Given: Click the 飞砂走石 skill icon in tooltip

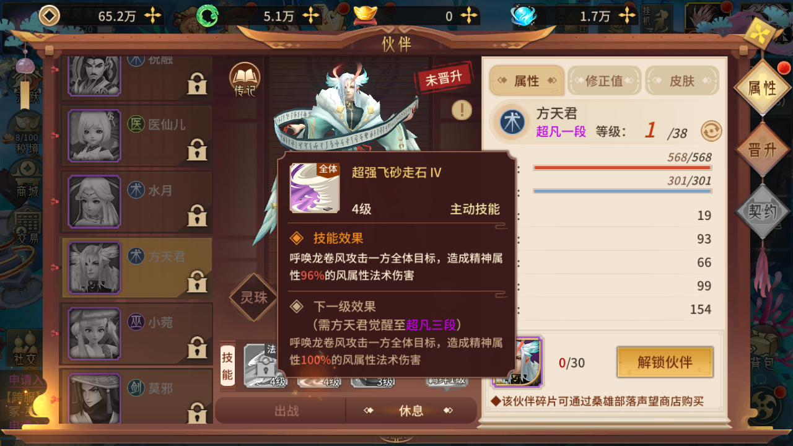Looking at the screenshot, I should tap(315, 188).
